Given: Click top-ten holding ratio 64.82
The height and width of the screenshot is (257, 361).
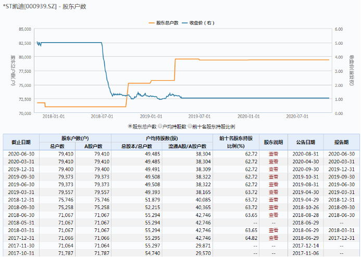Looking at the screenshot, I should tap(251, 238).
